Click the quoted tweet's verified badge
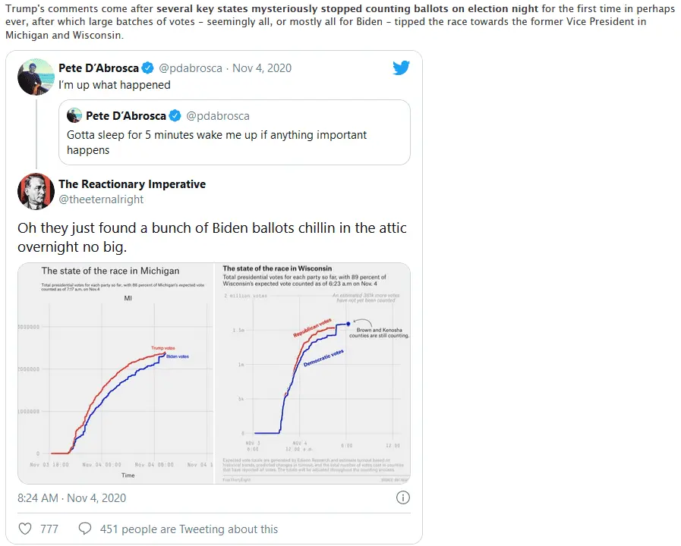Image resolution: width=681 pixels, height=546 pixels. tap(175, 116)
